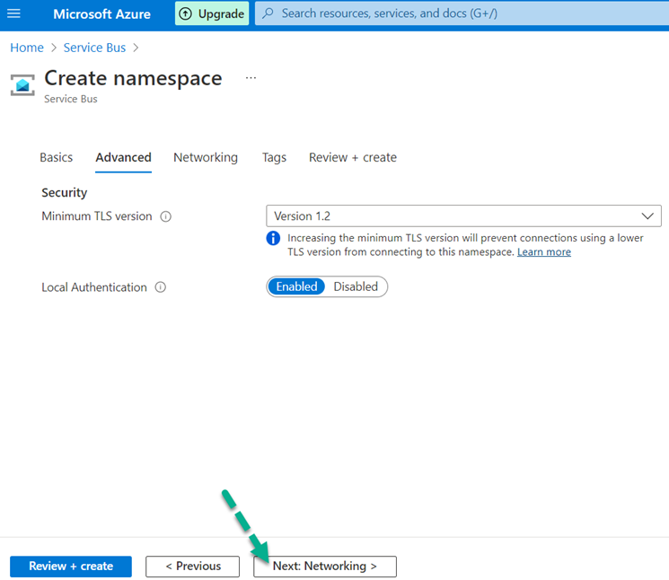Image resolution: width=669 pixels, height=580 pixels.
Task: Open the hamburger portal menu
Action: (13, 13)
